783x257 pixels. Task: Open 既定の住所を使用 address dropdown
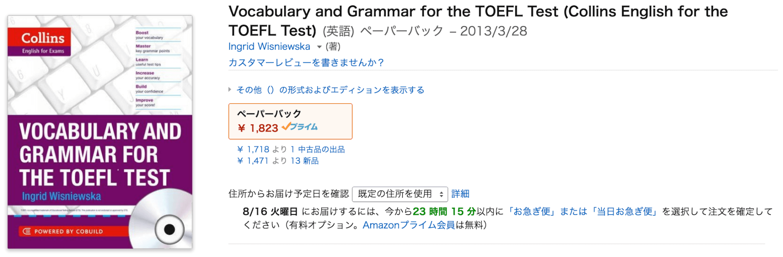pos(400,194)
